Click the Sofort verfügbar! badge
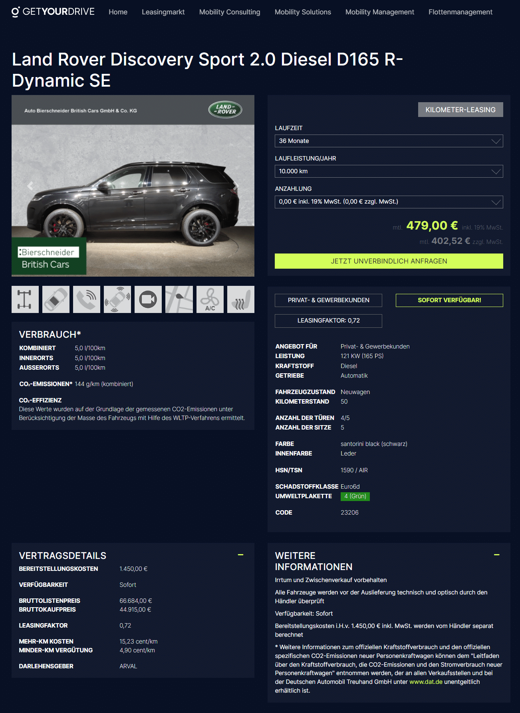520x713 pixels. [x=449, y=300]
